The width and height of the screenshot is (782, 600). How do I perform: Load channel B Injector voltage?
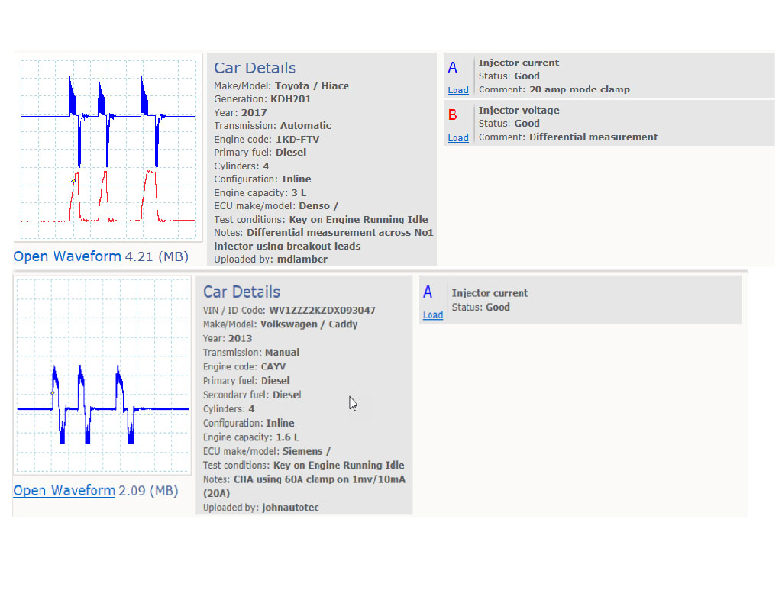point(458,138)
